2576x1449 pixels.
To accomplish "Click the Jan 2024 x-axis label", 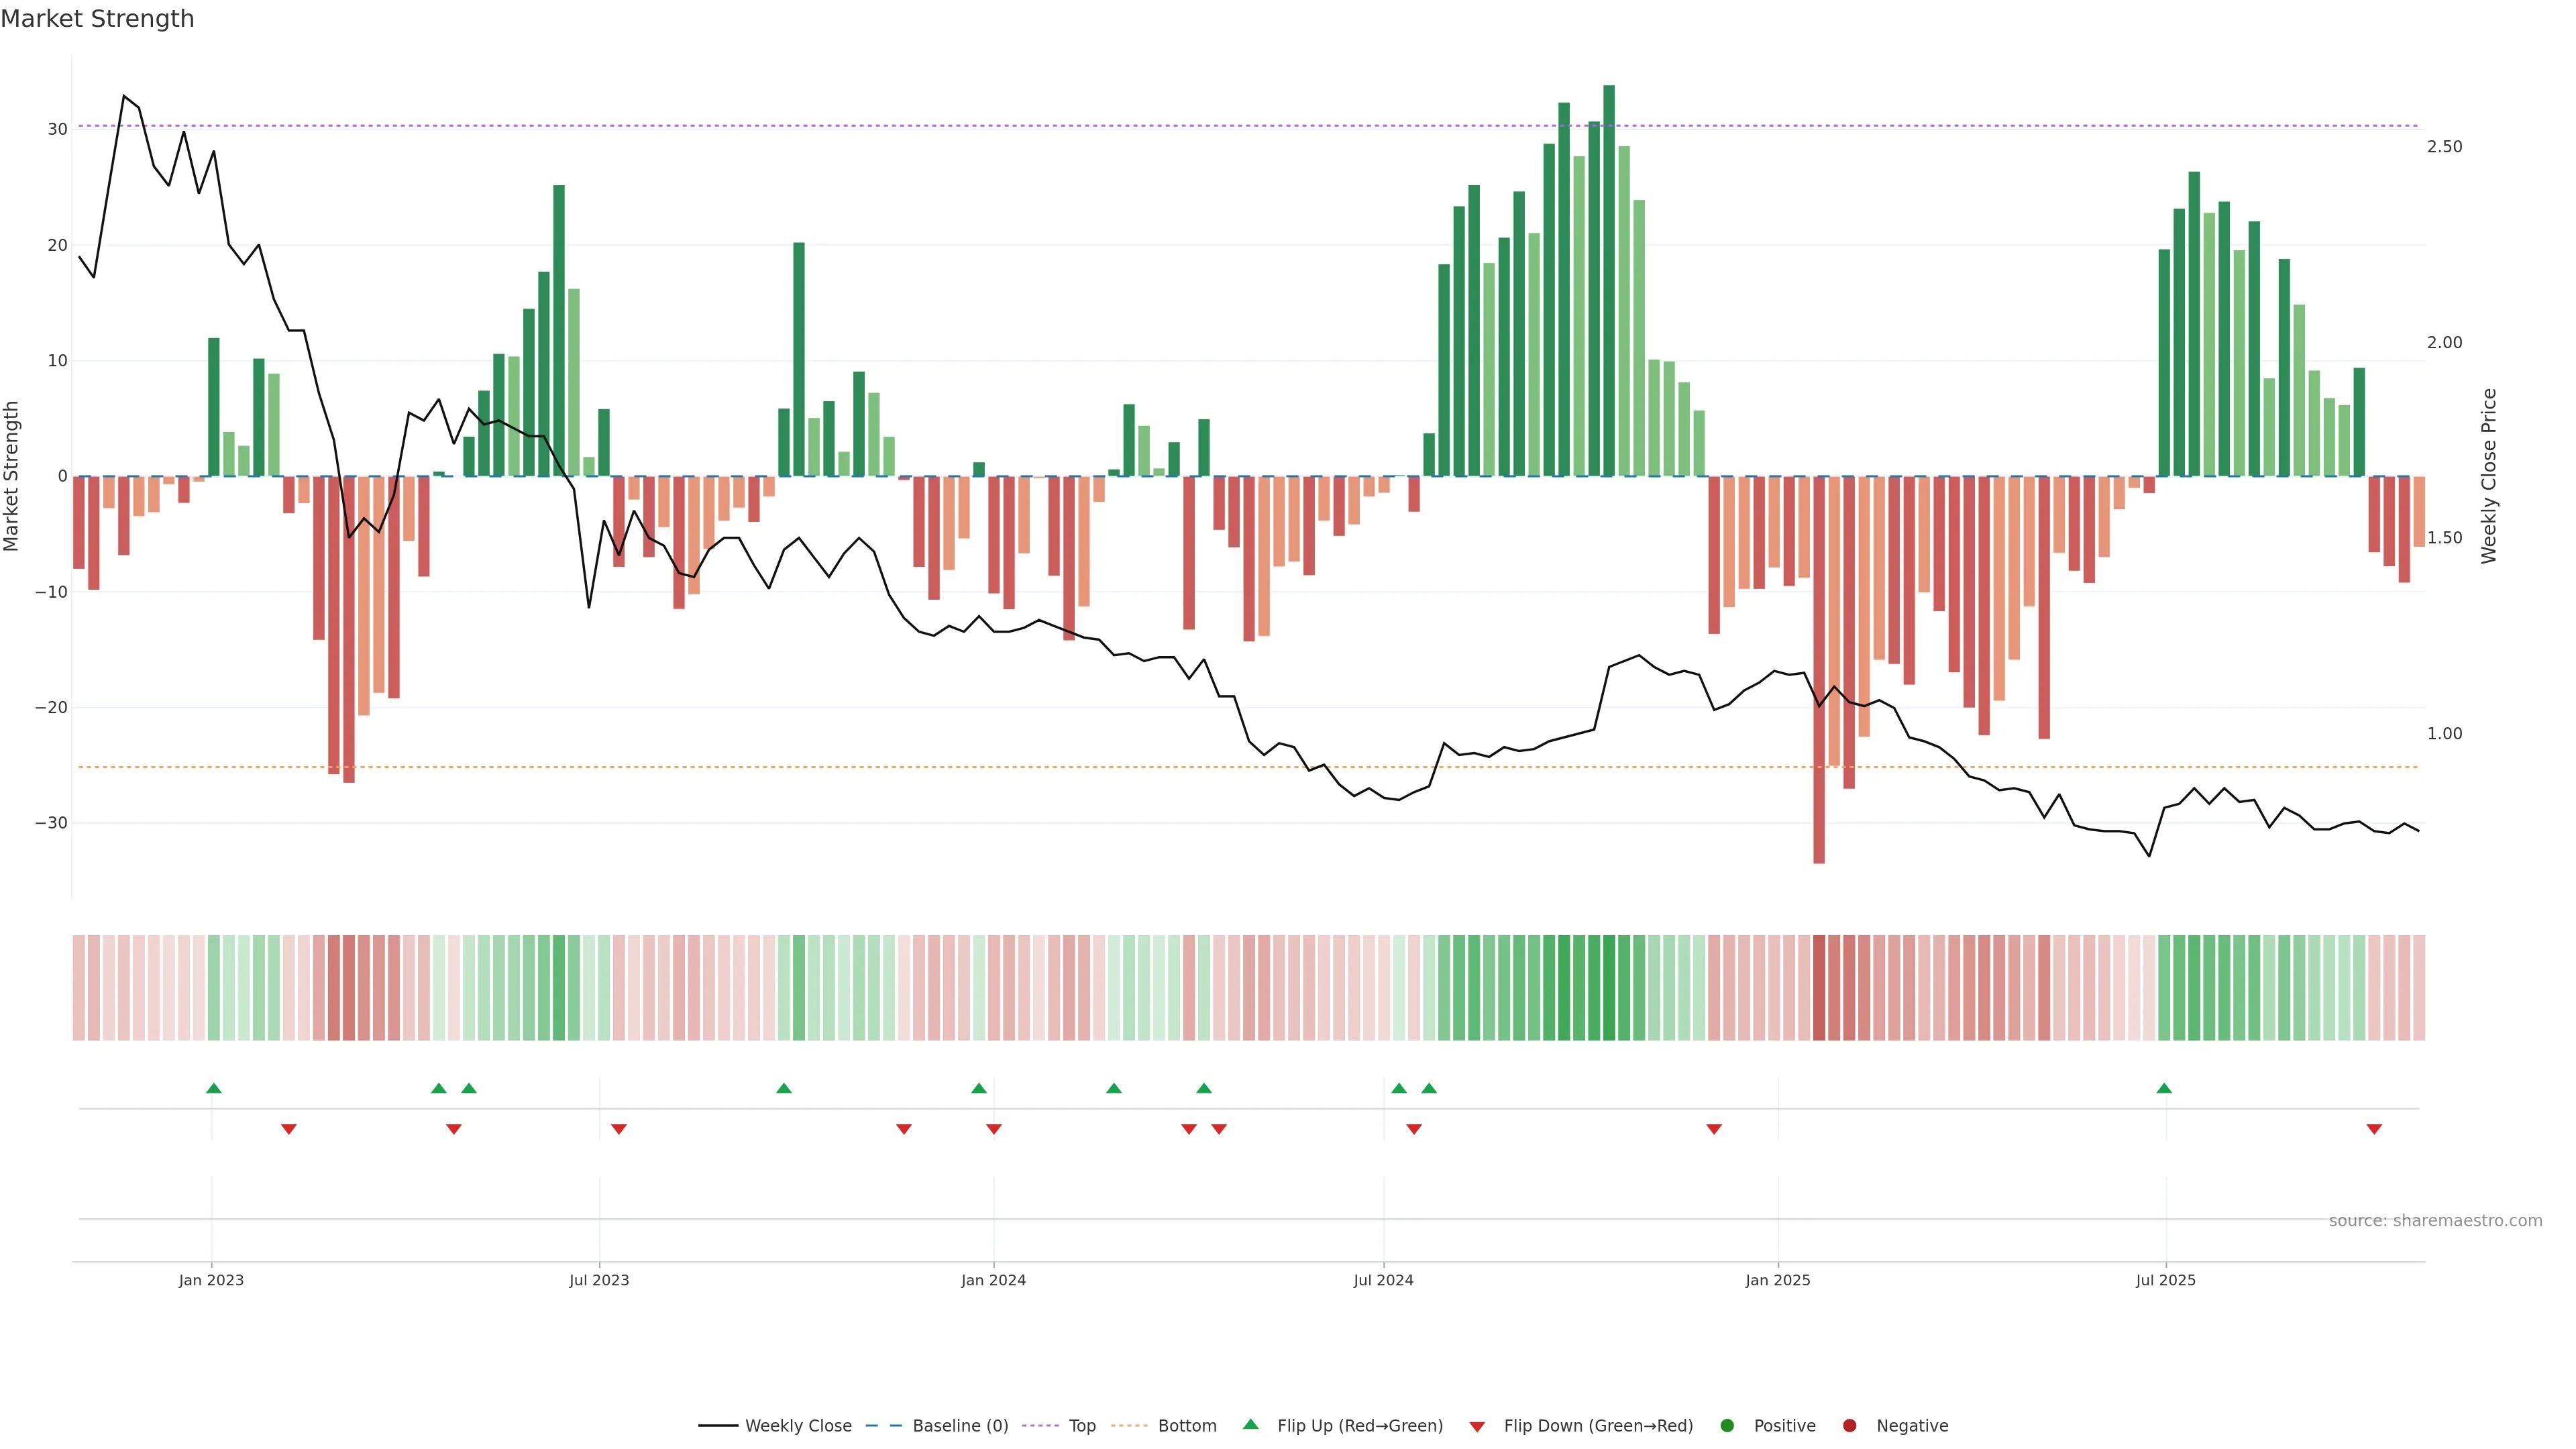I will point(993,1280).
